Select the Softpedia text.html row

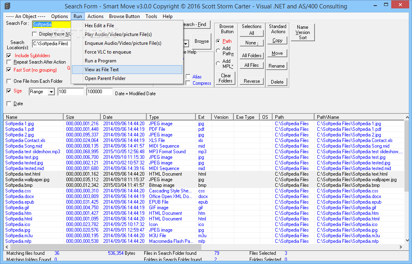click(x=204, y=174)
